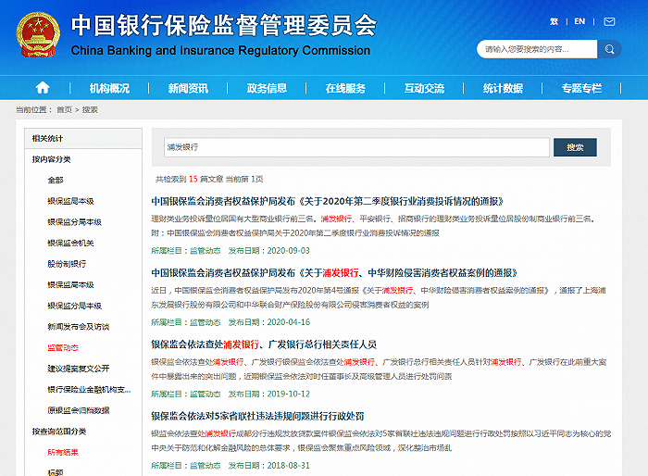Click the national emblem logo
648x476 pixels.
pos(38,35)
